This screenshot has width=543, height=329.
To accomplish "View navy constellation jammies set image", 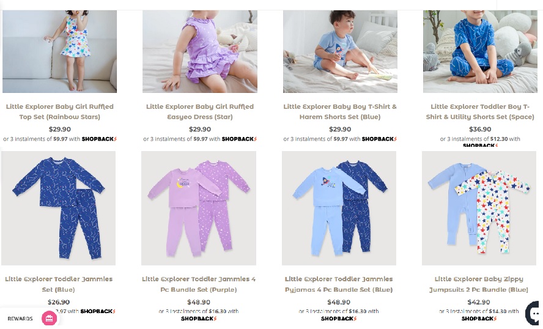I will click(58, 208).
